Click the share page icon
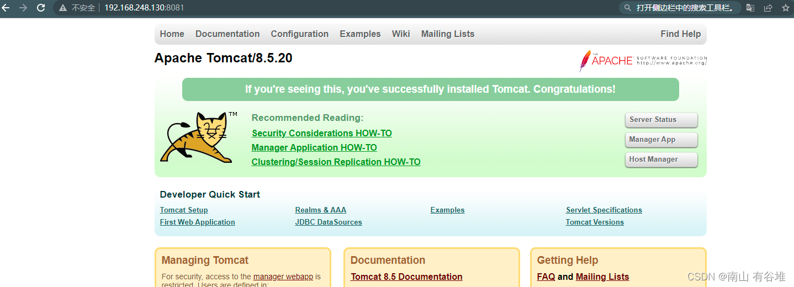794x287 pixels. point(768,8)
